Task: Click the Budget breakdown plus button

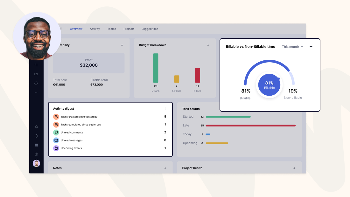Action: (x=208, y=45)
